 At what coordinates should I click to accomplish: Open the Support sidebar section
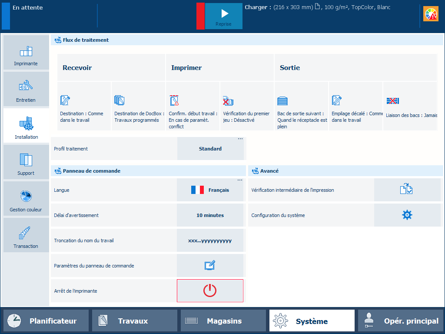26,162
